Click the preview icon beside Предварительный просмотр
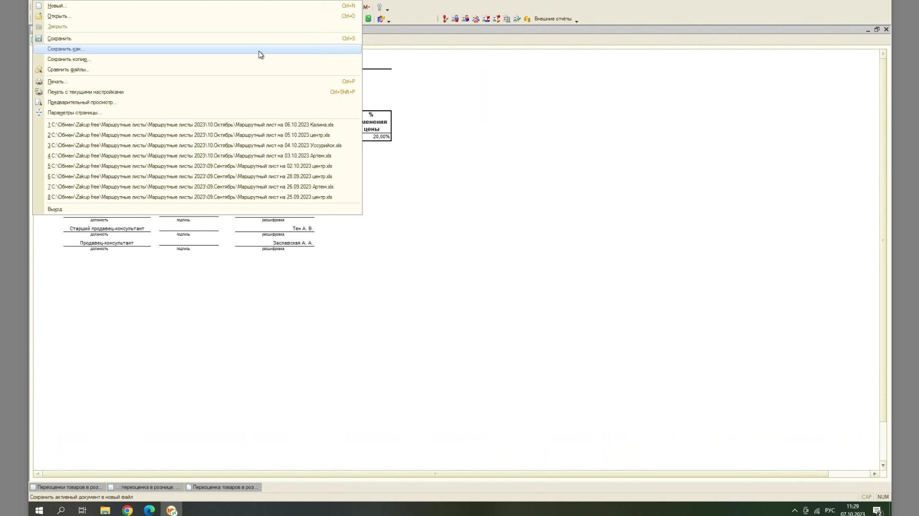This screenshot has height=516, width=919. tap(38, 102)
